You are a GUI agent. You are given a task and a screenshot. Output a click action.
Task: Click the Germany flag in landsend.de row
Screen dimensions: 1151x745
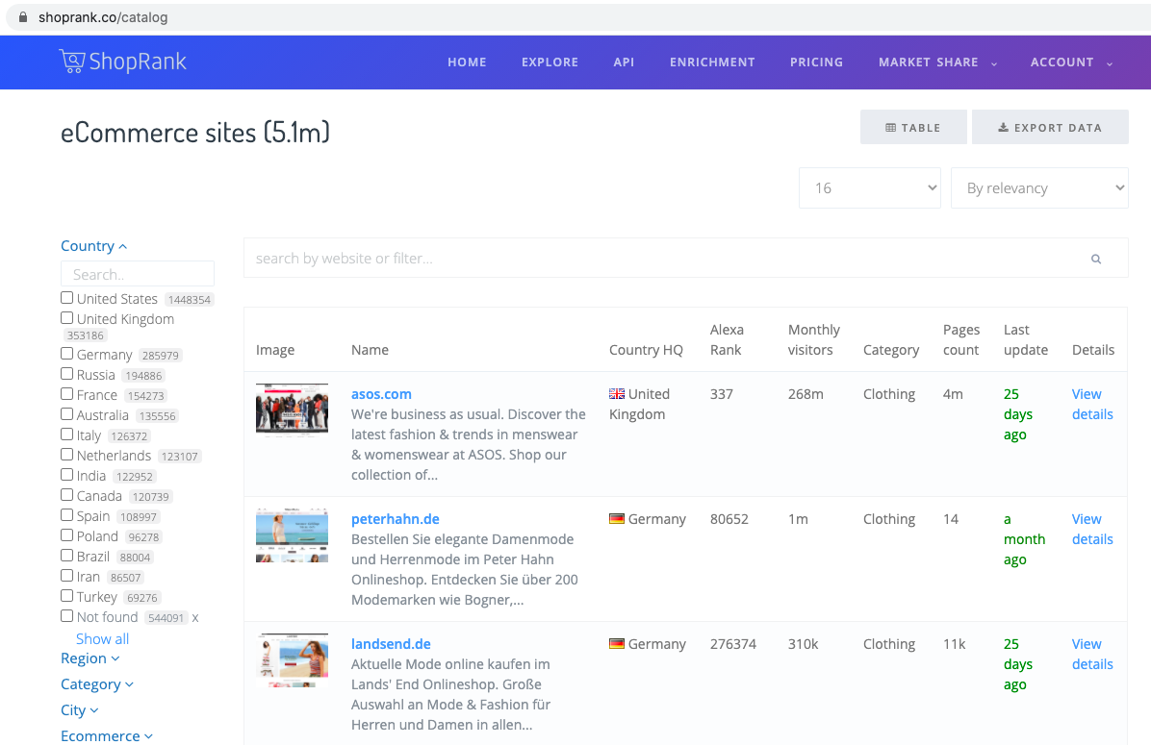(x=617, y=644)
